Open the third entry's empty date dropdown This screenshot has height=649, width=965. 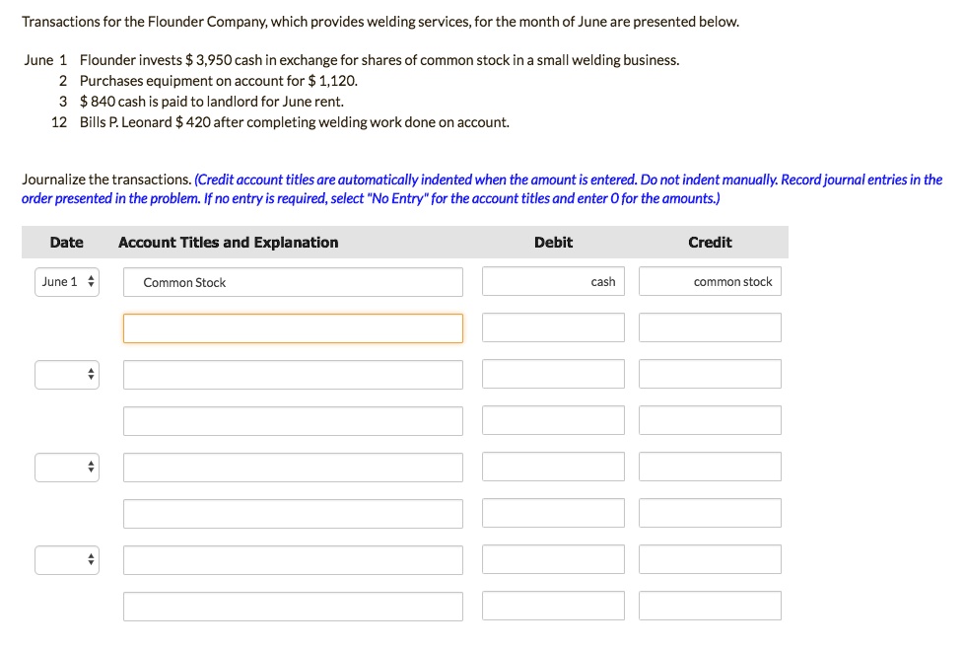tap(66, 468)
